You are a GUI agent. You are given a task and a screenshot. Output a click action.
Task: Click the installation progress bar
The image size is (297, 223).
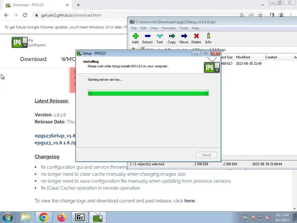pyautogui.click(x=148, y=93)
